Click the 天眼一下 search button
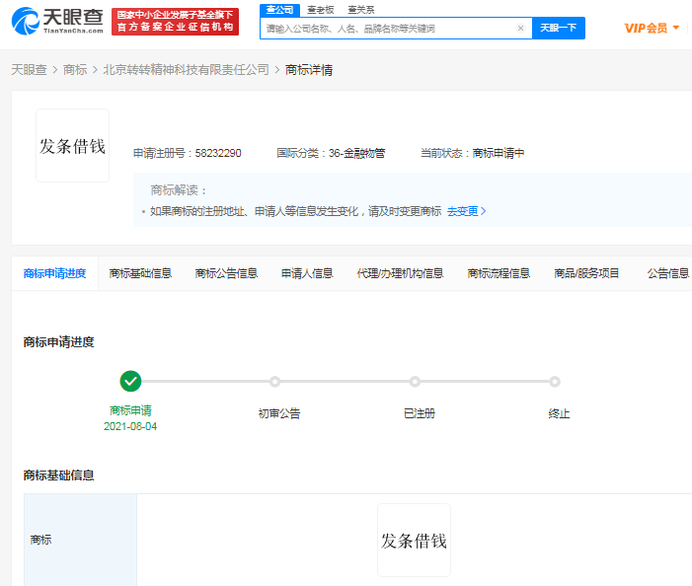This screenshot has height=586, width=692. click(x=559, y=29)
